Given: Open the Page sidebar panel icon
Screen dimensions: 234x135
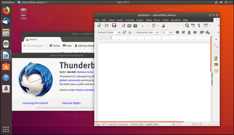Looking at the screenshot, I should click(216, 52).
